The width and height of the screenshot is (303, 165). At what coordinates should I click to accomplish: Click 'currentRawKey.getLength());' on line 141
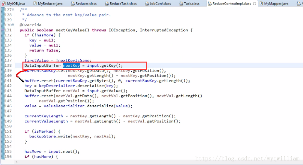pyautogui.click(x=158, y=81)
